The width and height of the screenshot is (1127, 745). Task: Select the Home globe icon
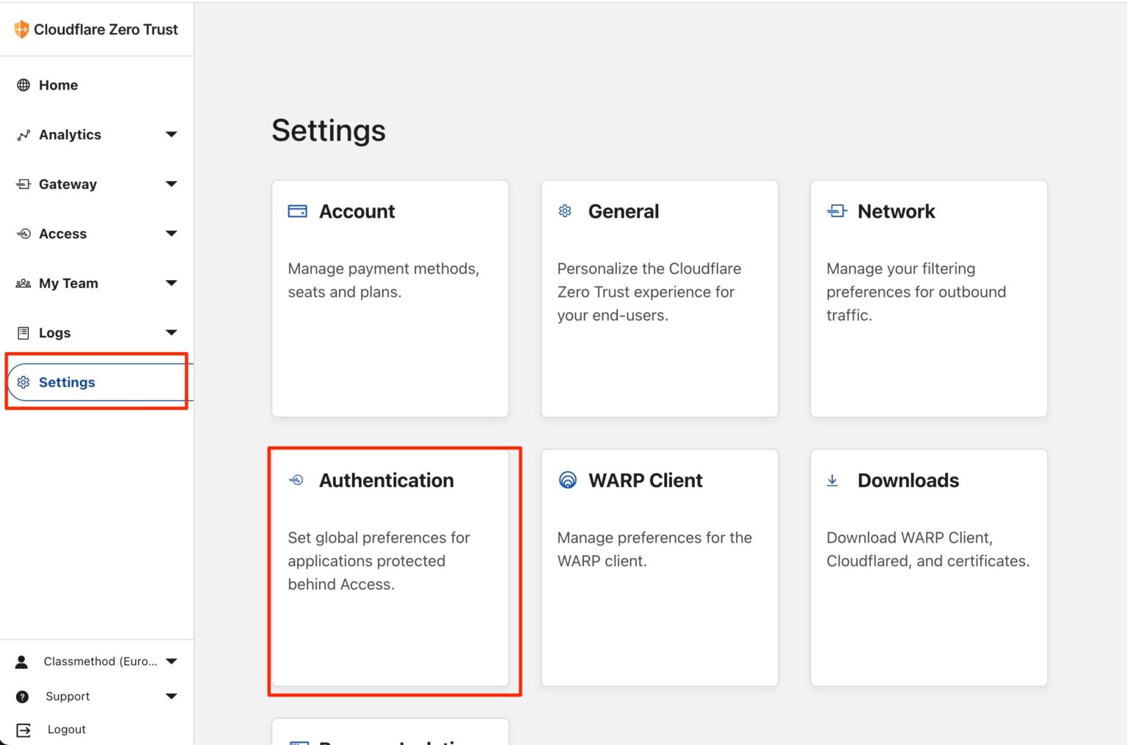[23, 85]
